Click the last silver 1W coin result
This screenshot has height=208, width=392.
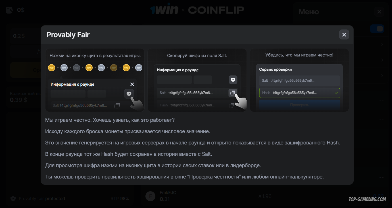139,68
